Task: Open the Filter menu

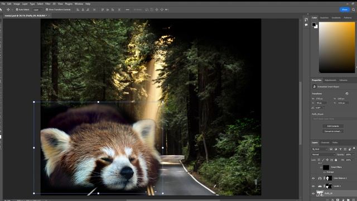Action: [x=47, y=4]
